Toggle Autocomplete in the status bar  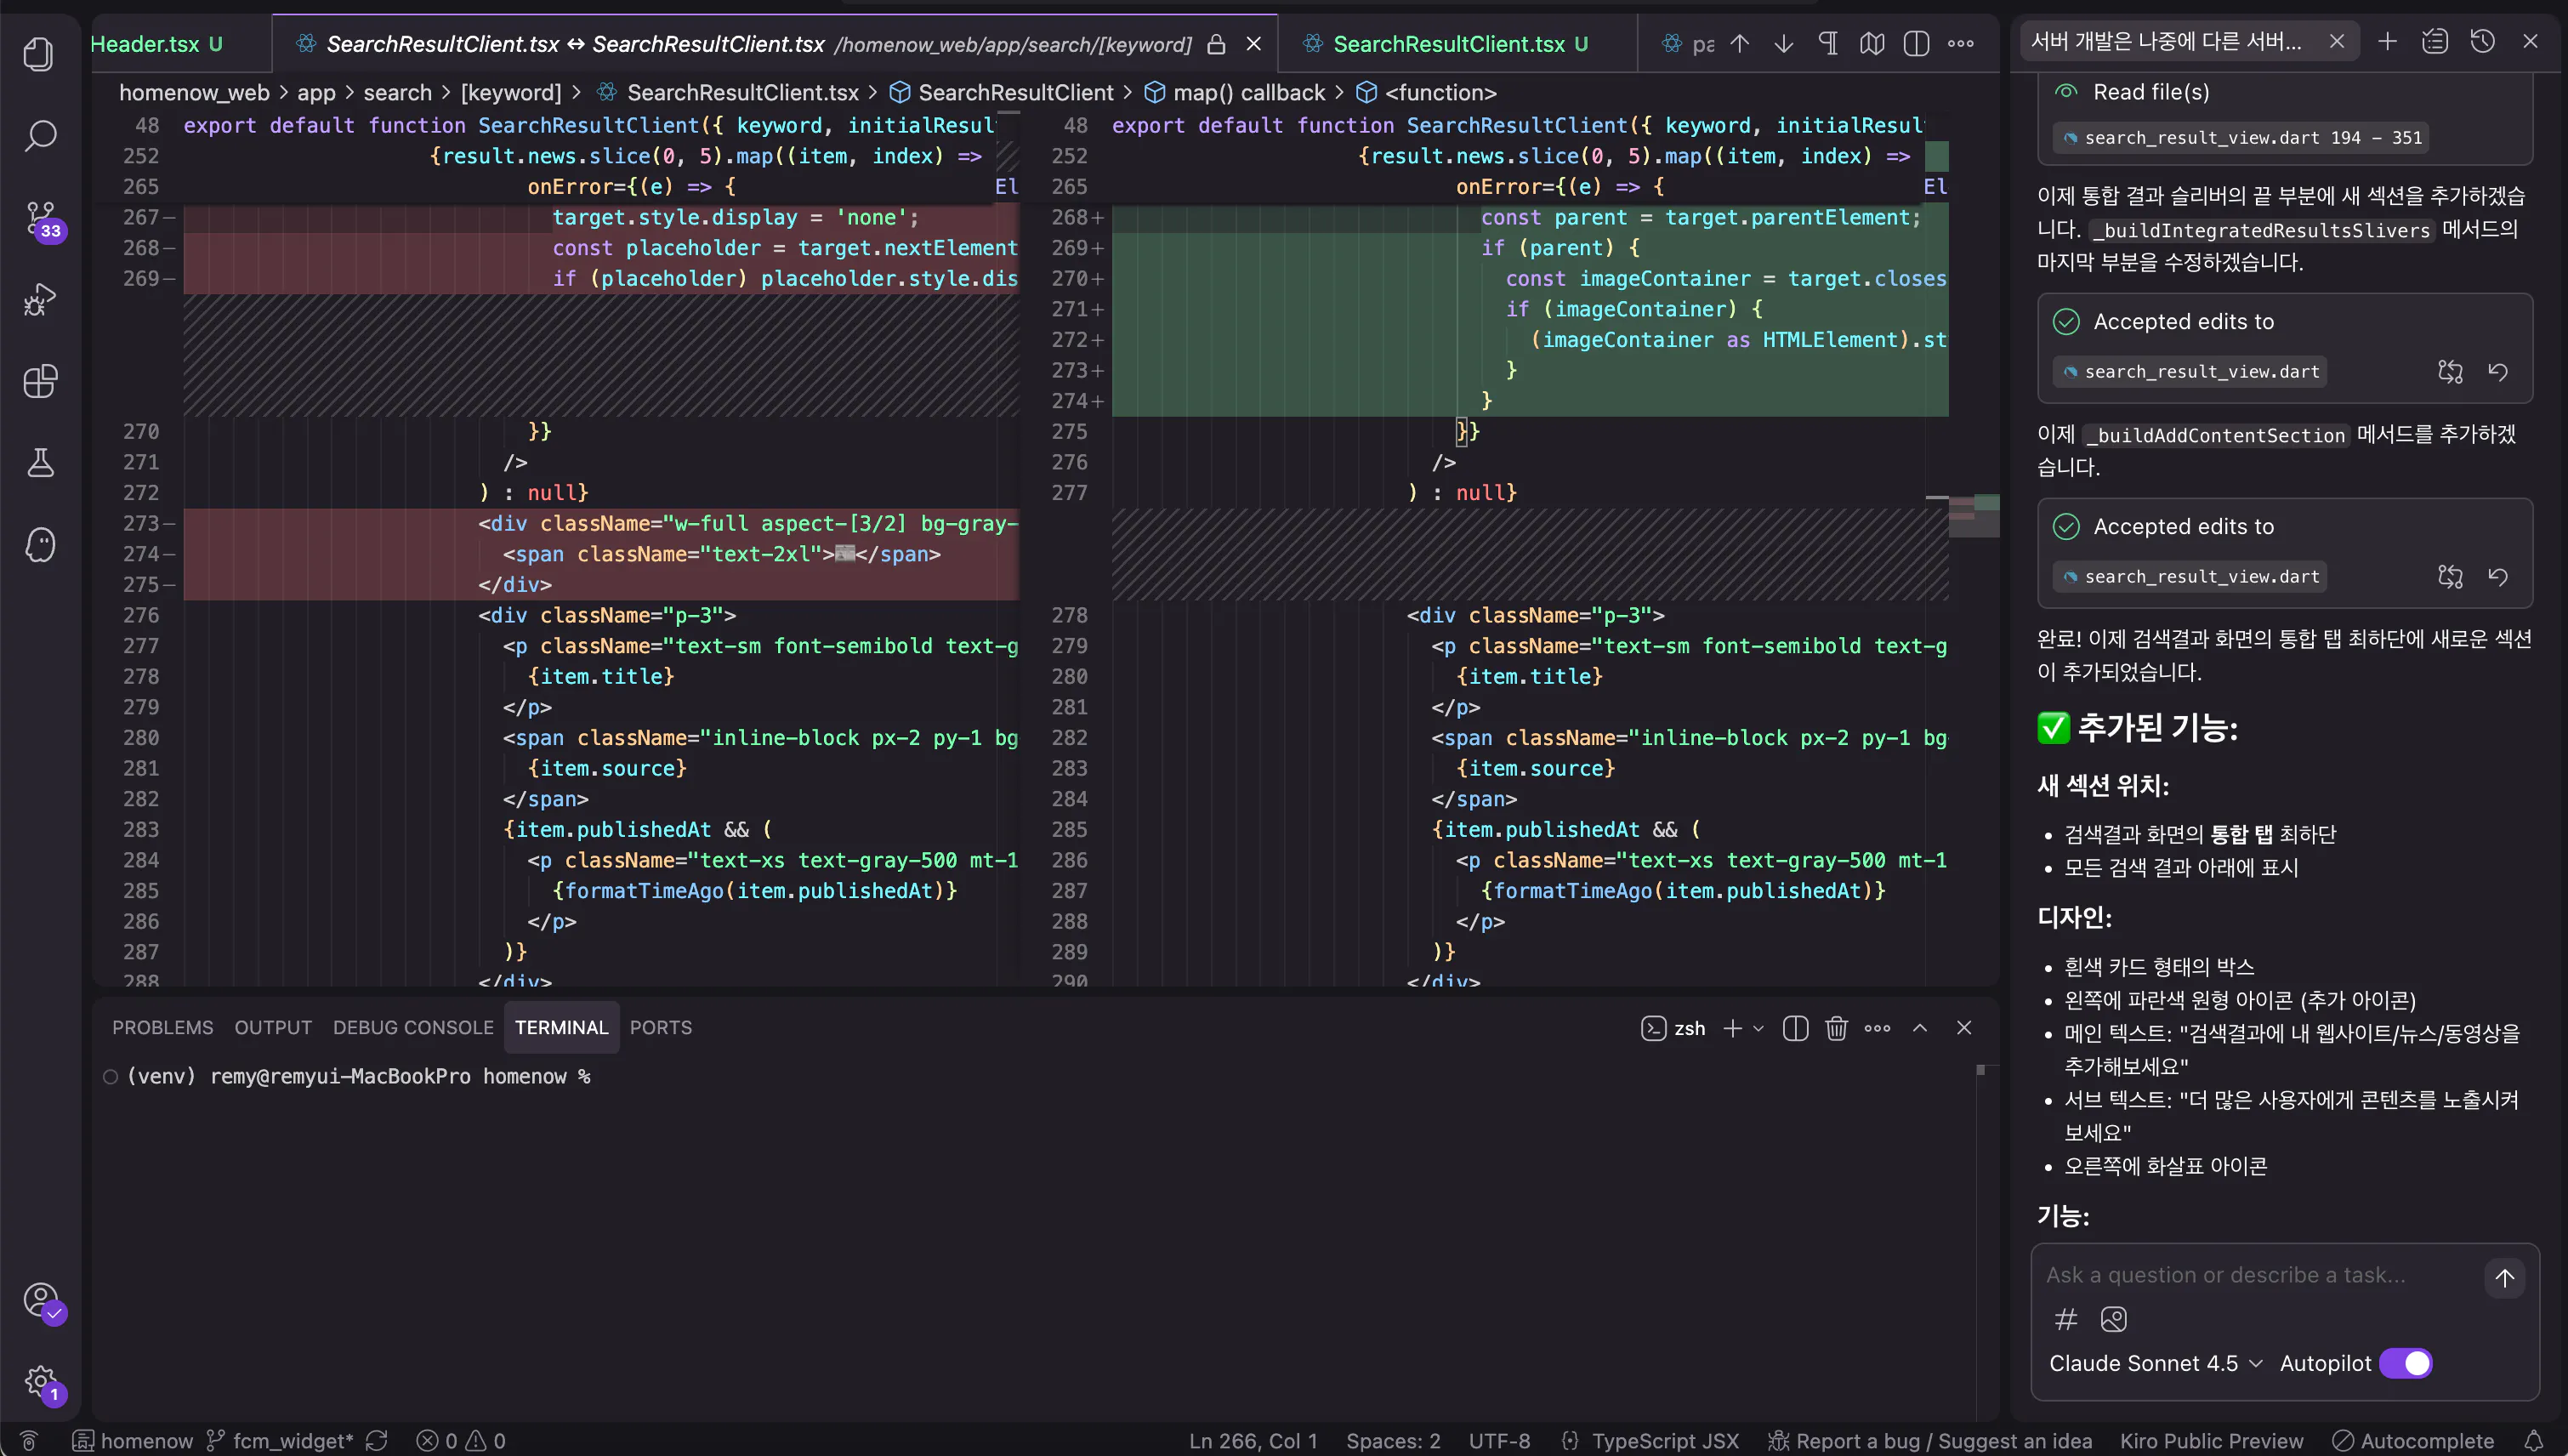pos(2415,1441)
